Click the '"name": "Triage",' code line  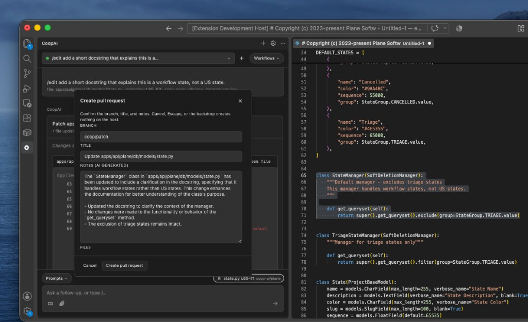[x=360, y=122]
